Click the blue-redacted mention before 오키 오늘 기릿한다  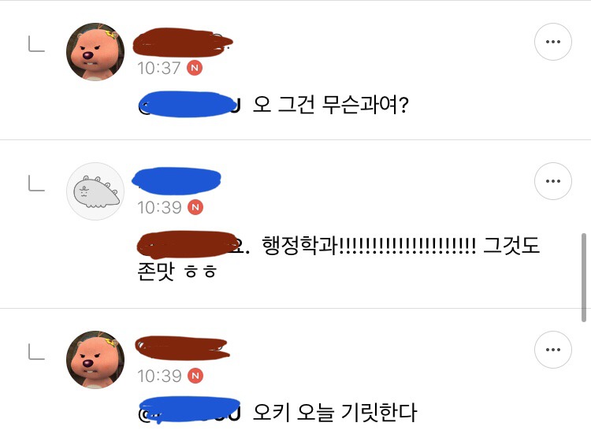pos(190,410)
